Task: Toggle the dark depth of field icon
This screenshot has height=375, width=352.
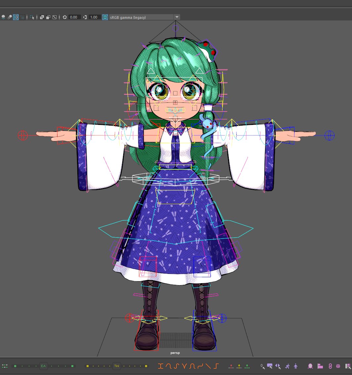Action: (x=22, y=17)
